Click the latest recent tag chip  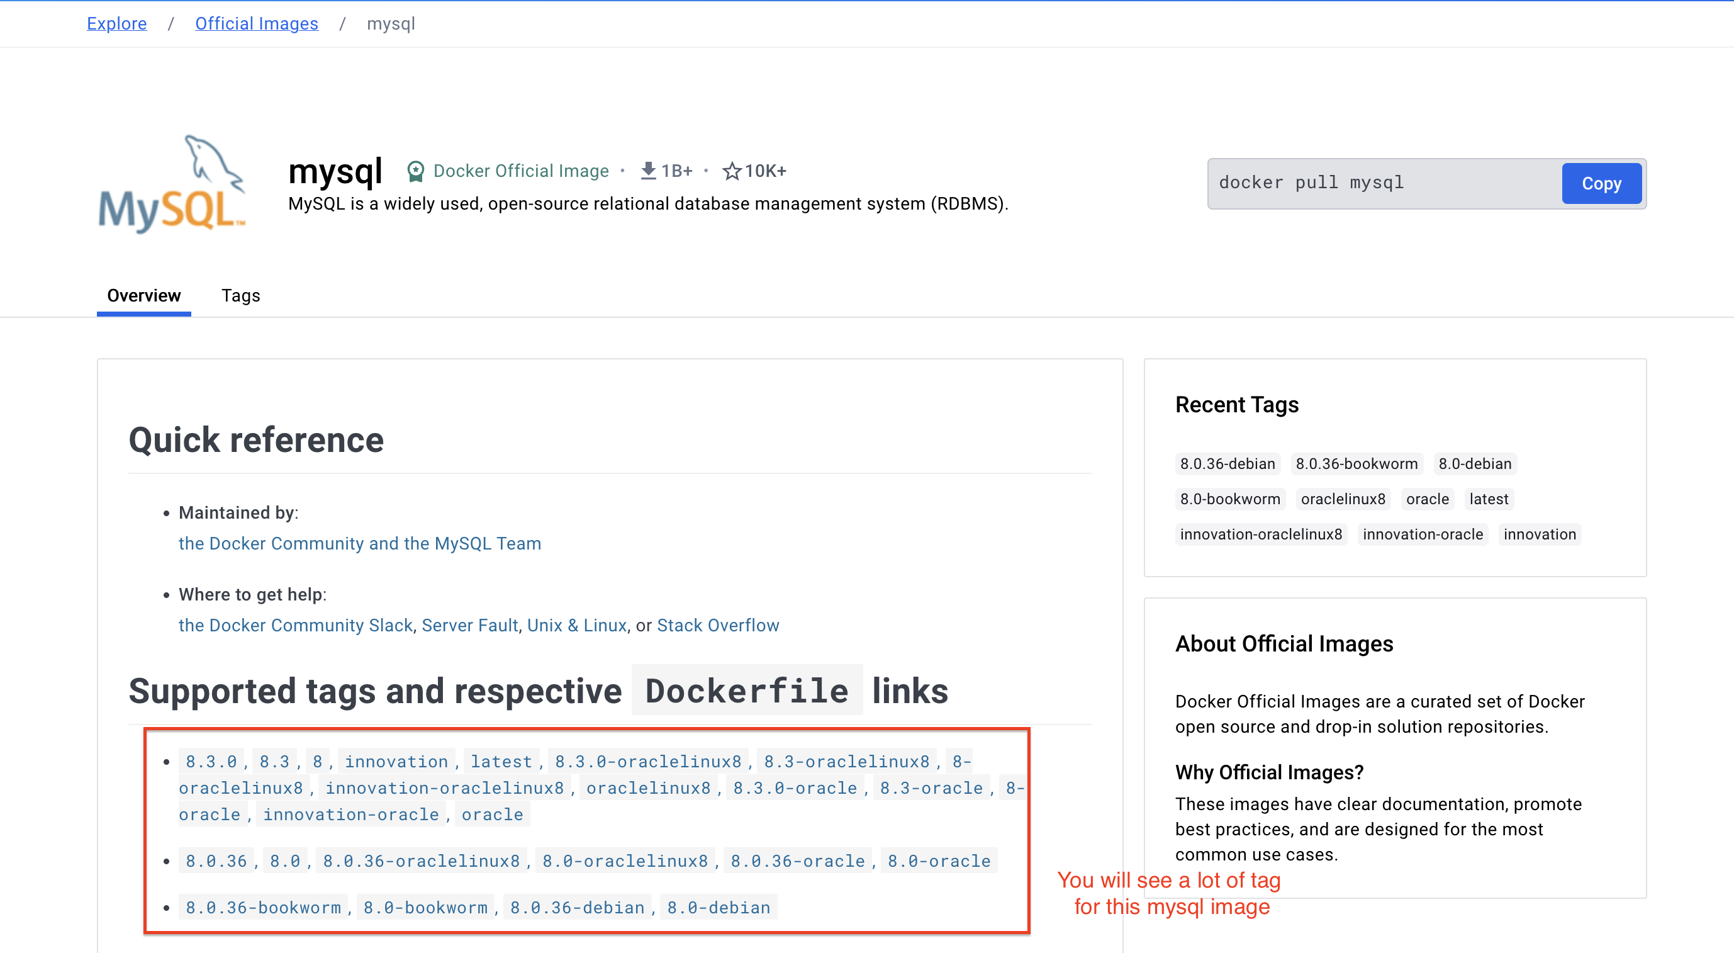(1488, 499)
